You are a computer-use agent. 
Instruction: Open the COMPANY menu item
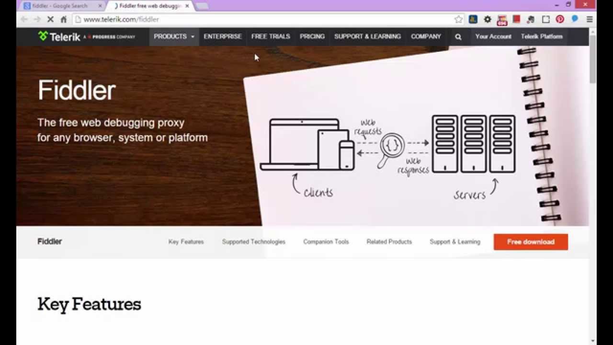pos(426,36)
